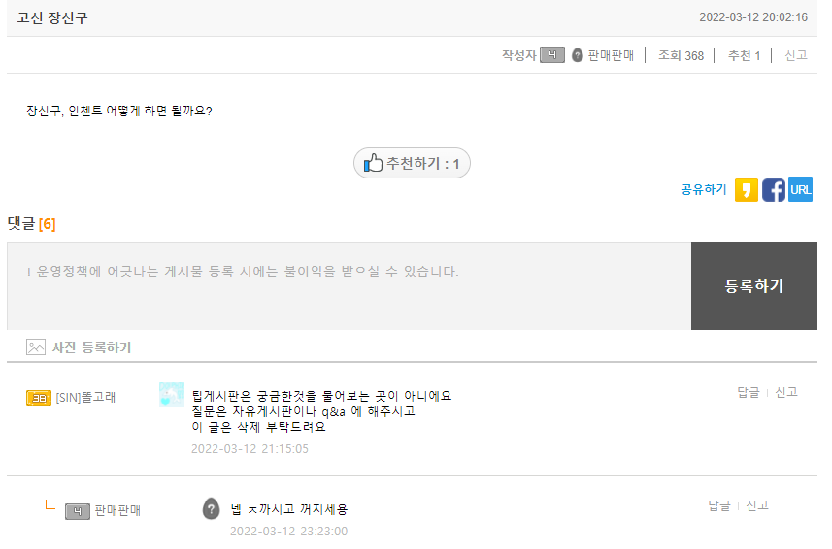Click 답글 on 판매판매's reply
The height and width of the screenshot is (549, 832).
tap(719, 505)
